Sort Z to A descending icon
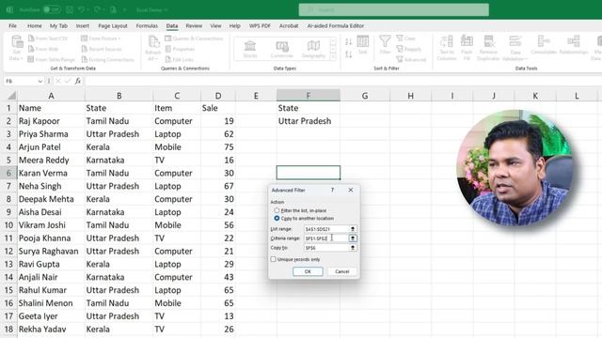The height and width of the screenshot is (338, 602). (x=348, y=54)
